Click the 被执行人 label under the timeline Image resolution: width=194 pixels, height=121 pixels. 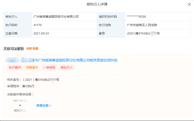tap(20, 110)
